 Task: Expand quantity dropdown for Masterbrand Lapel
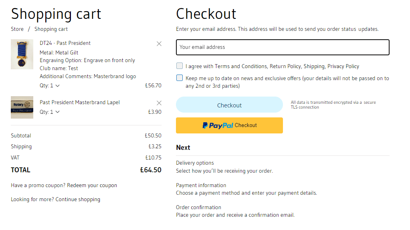tap(50, 112)
